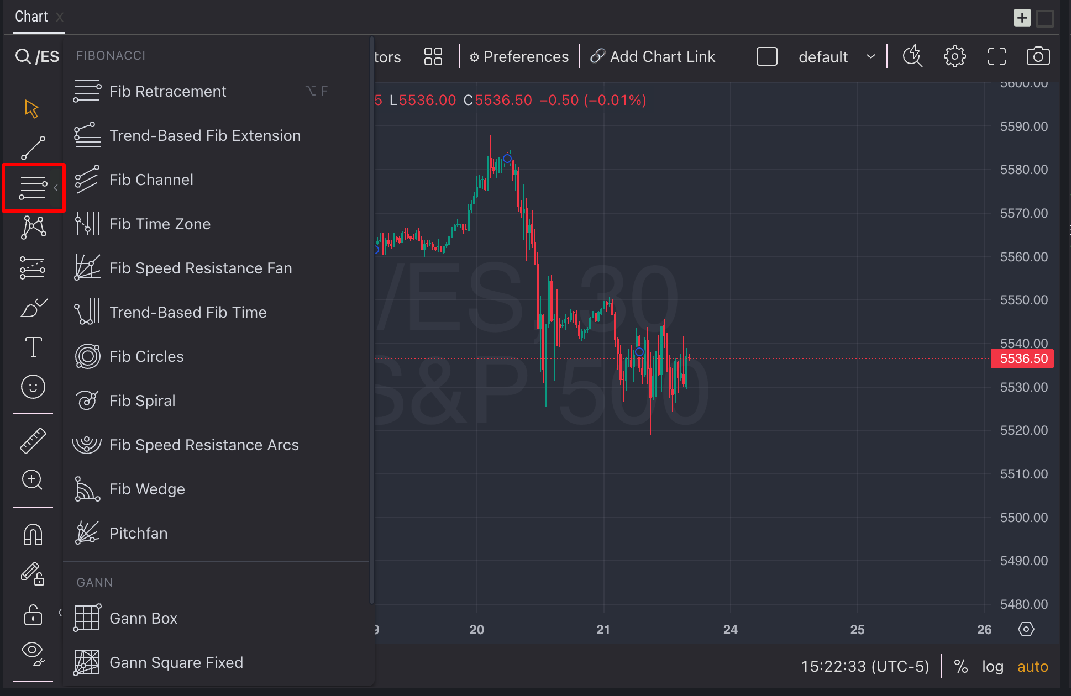Screen dimensions: 1071x696
Task: Take a chart snapshot with camera icon
Action: [x=1037, y=56]
